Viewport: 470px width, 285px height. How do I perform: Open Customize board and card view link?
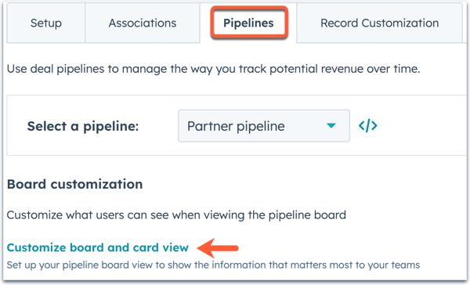pyautogui.click(x=98, y=247)
